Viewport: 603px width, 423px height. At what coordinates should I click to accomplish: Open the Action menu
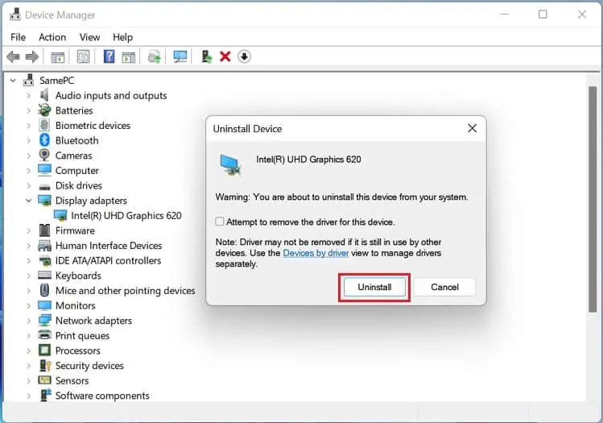[x=52, y=37]
